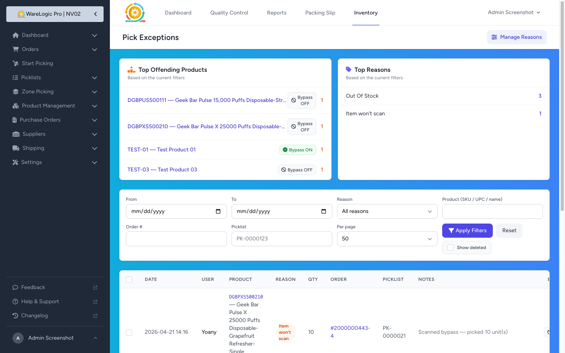The height and width of the screenshot is (353, 565).
Task: Toggle Bypass OFF for TEST-03 product
Action: [x=297, y=170]
